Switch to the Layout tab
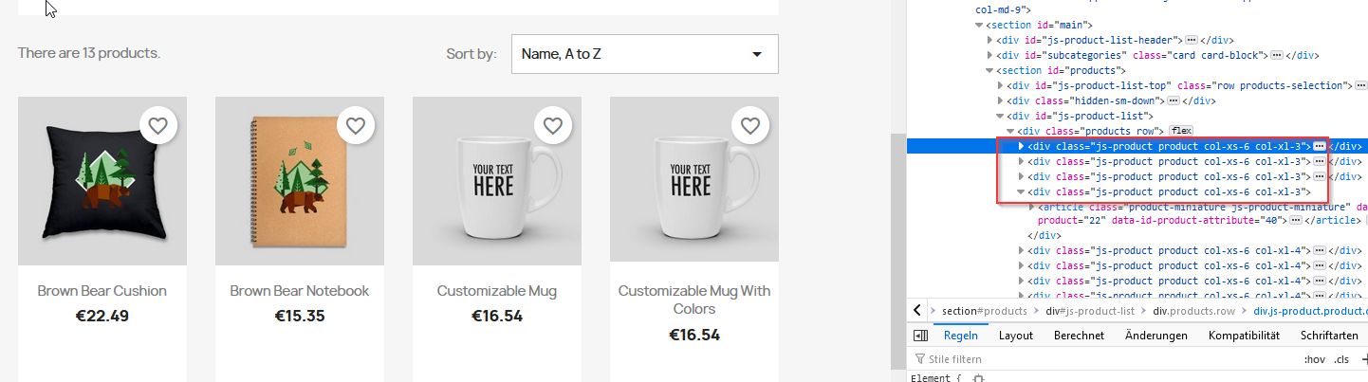This screenshot has width=1368, height=382. (1015, 336)
